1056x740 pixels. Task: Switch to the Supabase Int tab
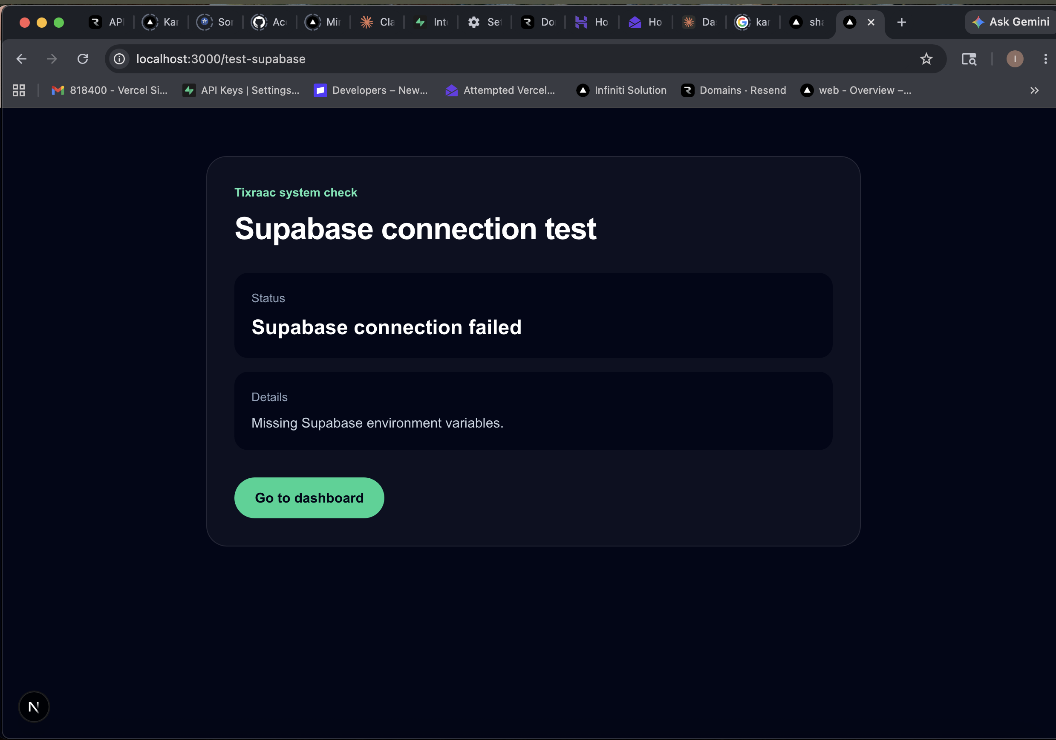(x=430, y=22)
